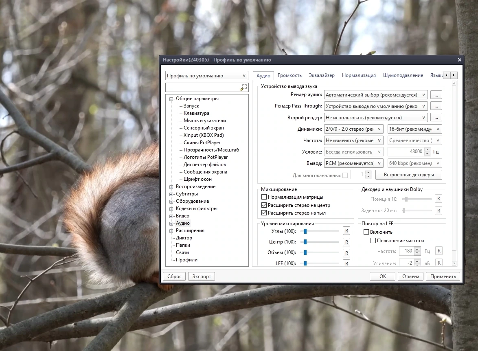Click the search magnifier icon
Image resolution: width=478 pixels, height=351 pixels.
click(x=243, y=88)
